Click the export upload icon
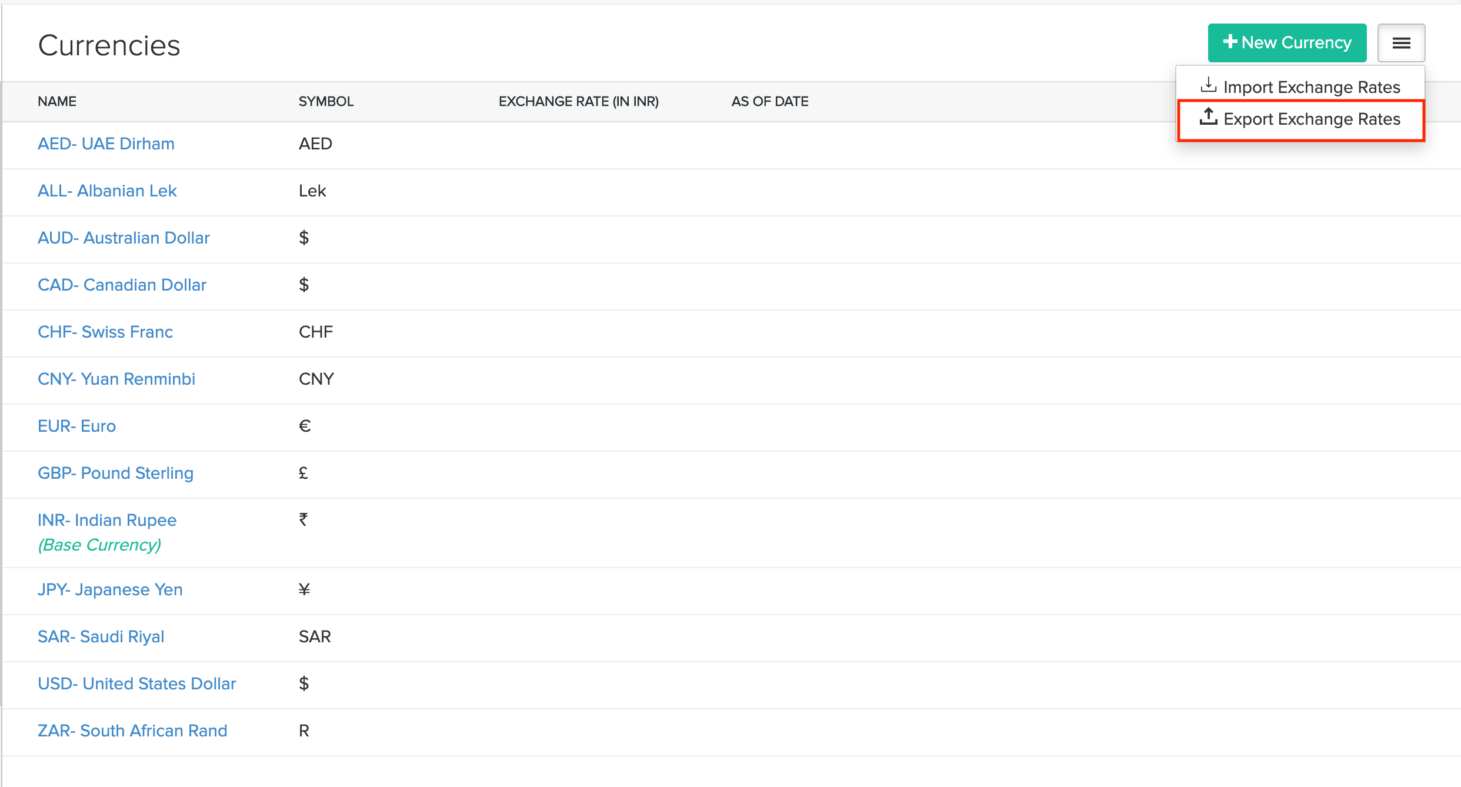Viewport: 1461px width, 787px height. click(x=1208, y=117)
